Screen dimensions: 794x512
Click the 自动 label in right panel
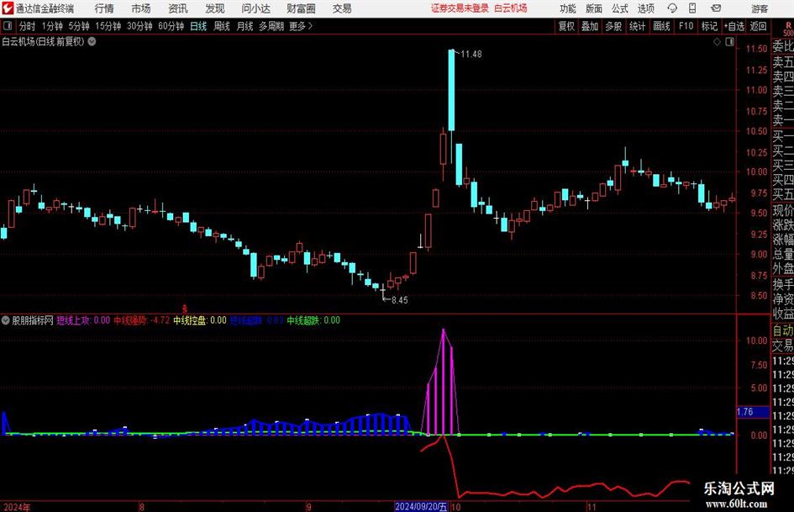click(783, 330)
